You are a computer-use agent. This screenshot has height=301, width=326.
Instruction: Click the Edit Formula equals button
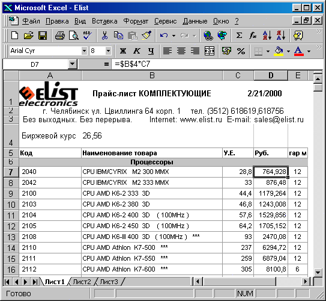(106, 64)
